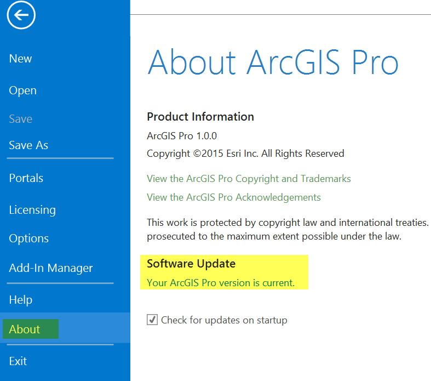This screenshot has width=431, height=381.
Task: Uncheck Check for updates on startup
Action: [x=152, y=320]
